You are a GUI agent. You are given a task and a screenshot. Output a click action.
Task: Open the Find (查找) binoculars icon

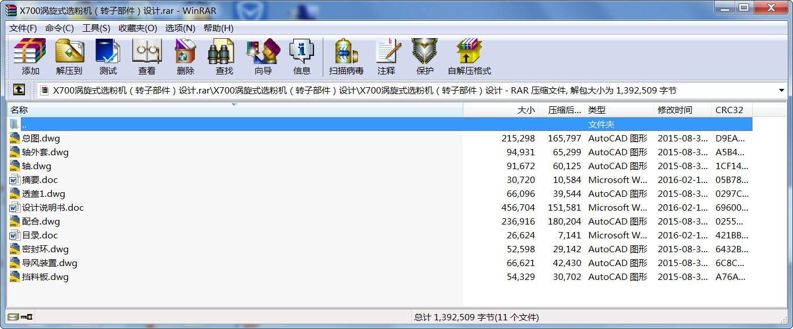point(224,57)
